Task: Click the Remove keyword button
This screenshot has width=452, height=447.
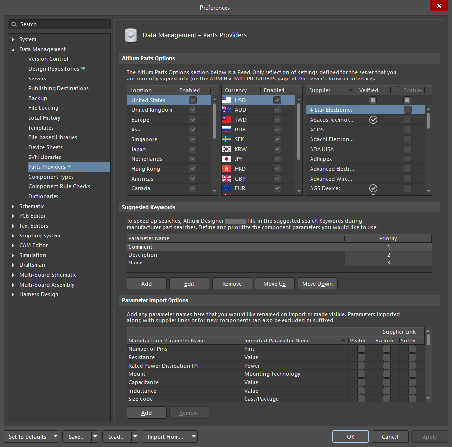Action: 232,284
